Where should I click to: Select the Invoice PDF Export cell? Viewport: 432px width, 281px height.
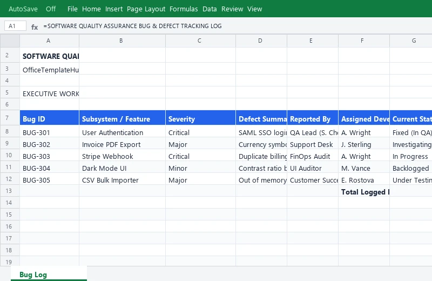123,143
